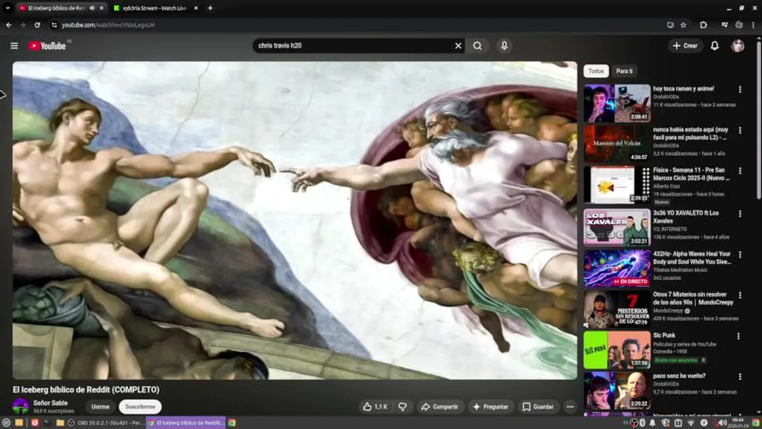Subscribe with the 'Suscribirme' button

coord(140,407)
